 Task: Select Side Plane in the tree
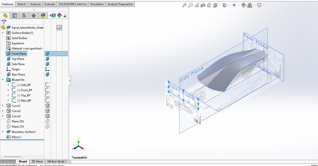18,64
